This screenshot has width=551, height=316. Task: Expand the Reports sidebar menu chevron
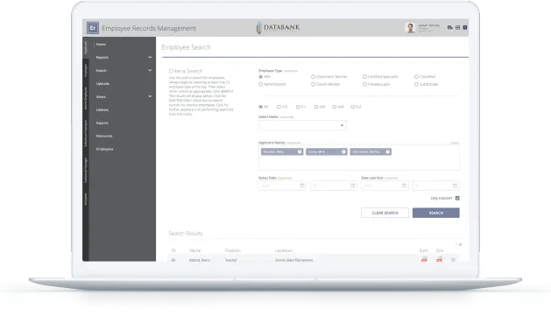click(150, 57)
